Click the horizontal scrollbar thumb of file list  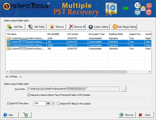click(68, 72)
